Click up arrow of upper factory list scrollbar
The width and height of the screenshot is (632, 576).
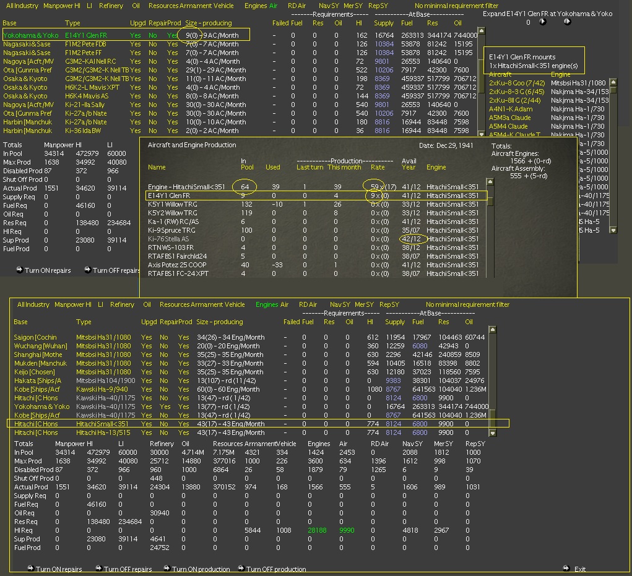pyautogui.click(x=481, y=30)
